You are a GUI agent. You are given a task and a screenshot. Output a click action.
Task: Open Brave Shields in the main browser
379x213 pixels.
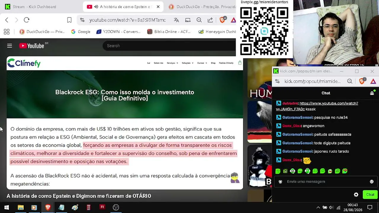coord(222,20)
